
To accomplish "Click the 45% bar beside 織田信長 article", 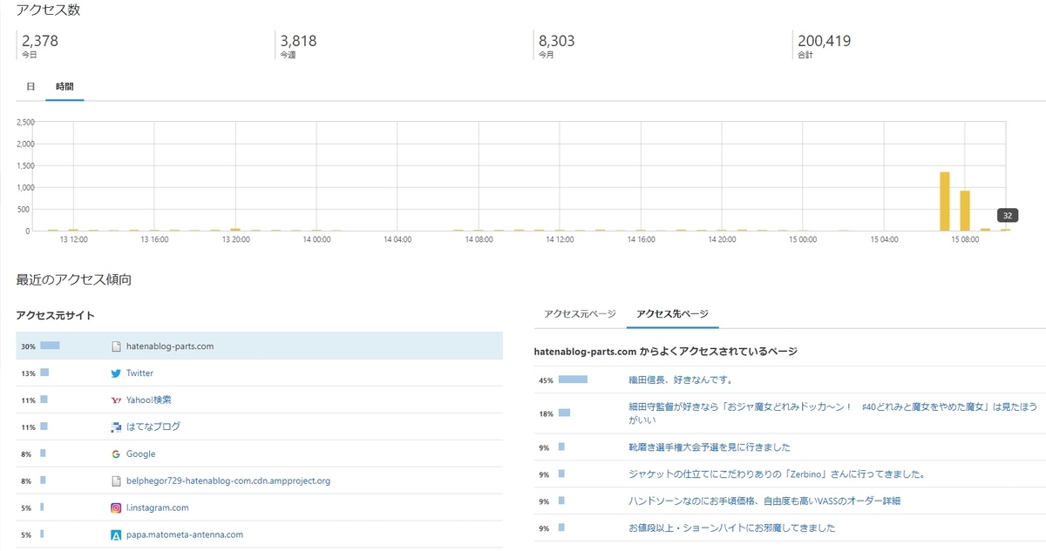I will click(x=573, y=380).
